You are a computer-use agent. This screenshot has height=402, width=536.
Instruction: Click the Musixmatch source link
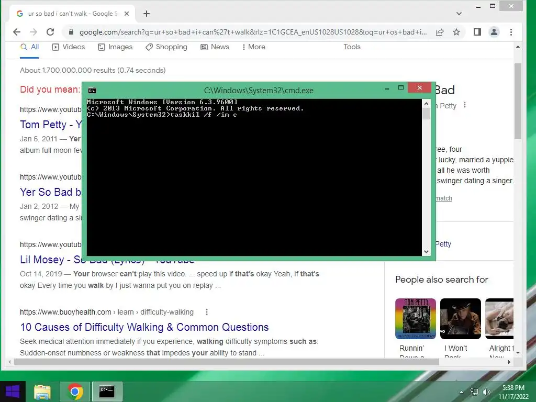pos(444,198)
